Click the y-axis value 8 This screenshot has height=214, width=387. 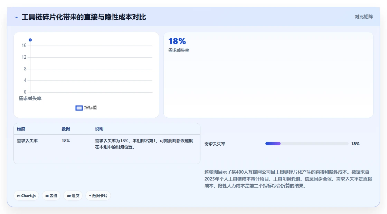coord(25,69)
